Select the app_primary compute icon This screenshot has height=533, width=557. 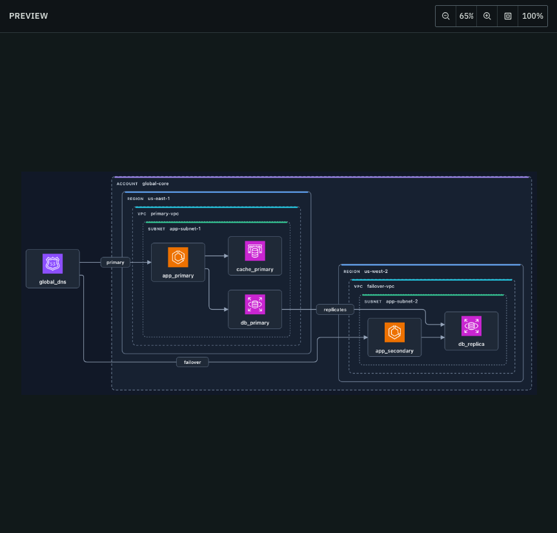(x=178, y=257)
